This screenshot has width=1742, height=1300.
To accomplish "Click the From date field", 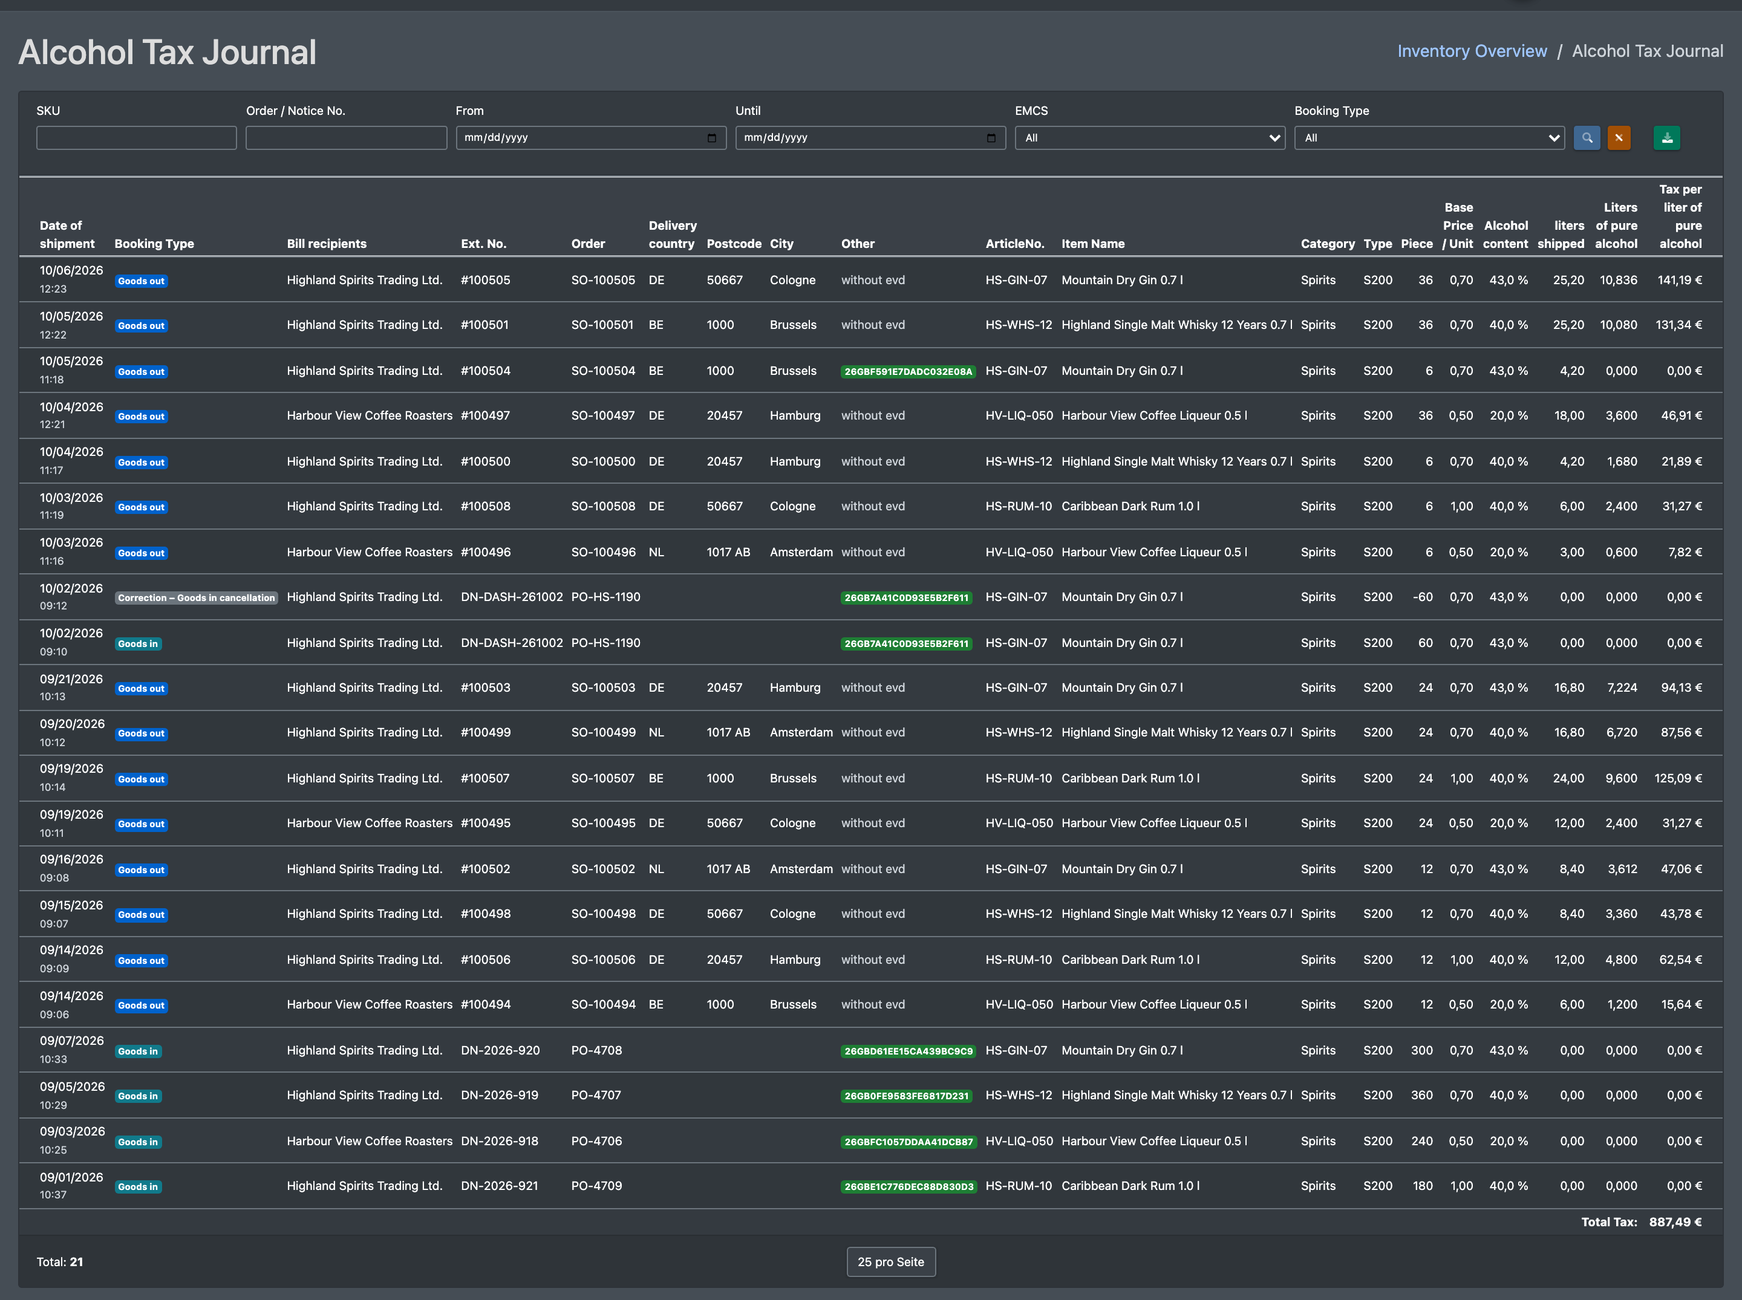I will tap(590, 138).
